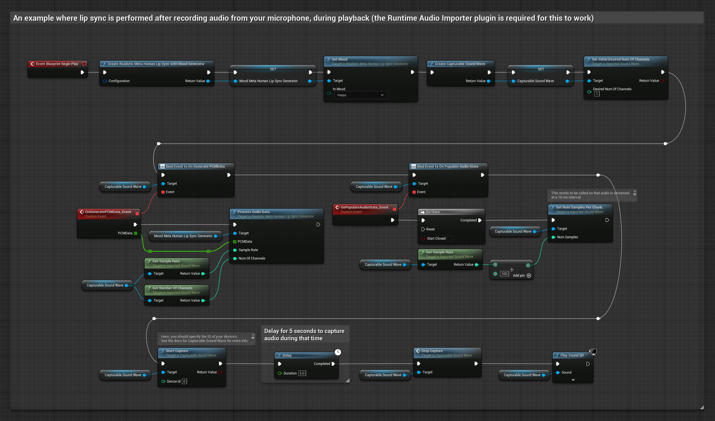715x421 pixels.
Task: Click red delegate pin on OnPopulateAudioState_Event
Action: pyautogui.click(x=394, y=209)
